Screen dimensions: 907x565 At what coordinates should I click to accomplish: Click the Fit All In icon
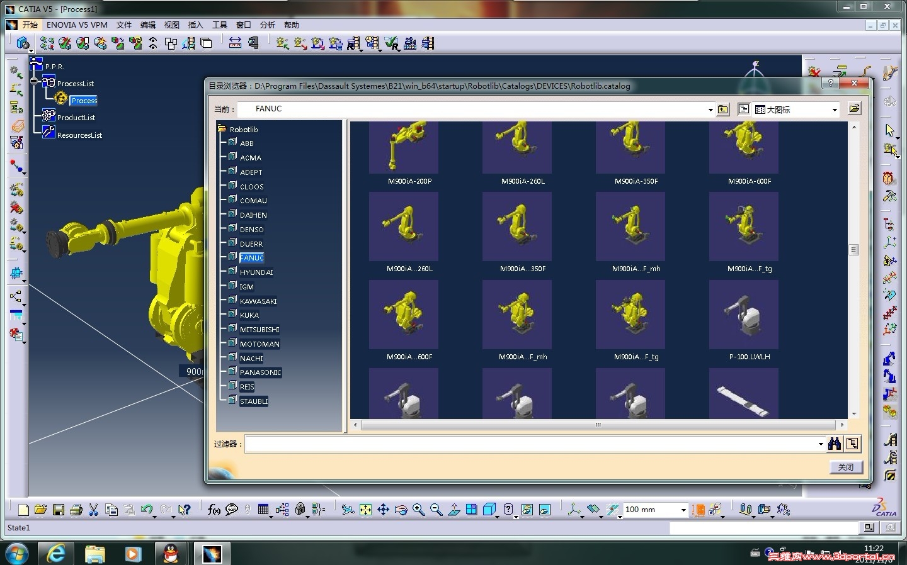[365, 510]
